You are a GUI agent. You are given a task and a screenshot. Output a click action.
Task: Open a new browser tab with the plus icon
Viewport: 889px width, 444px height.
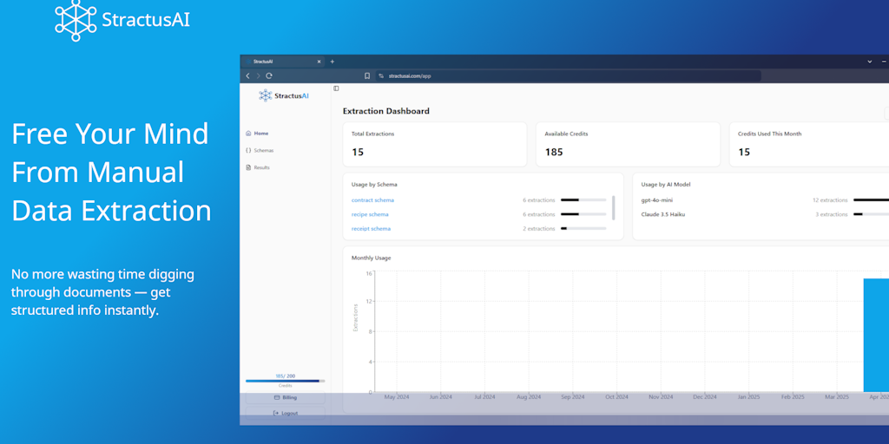pyautogui.click(x=333, y=62)
